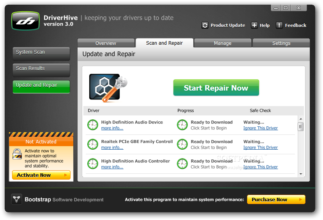Select the High Definition Audio Device name
323x220 pixels.
132,122
